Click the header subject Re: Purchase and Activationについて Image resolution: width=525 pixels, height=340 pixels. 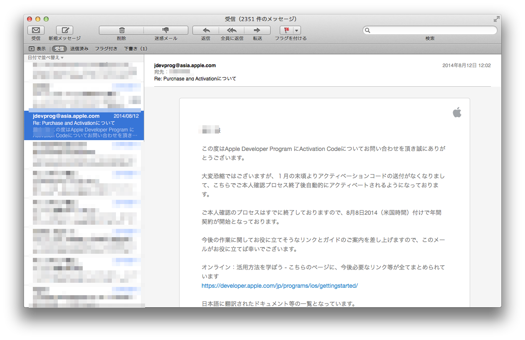(195, 78)
